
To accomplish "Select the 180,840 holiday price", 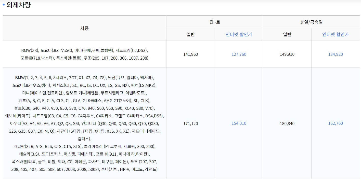I will pos(287,123).
